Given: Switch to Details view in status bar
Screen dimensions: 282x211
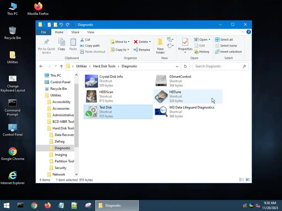Looking at the screenshot, I should [241, 180].
